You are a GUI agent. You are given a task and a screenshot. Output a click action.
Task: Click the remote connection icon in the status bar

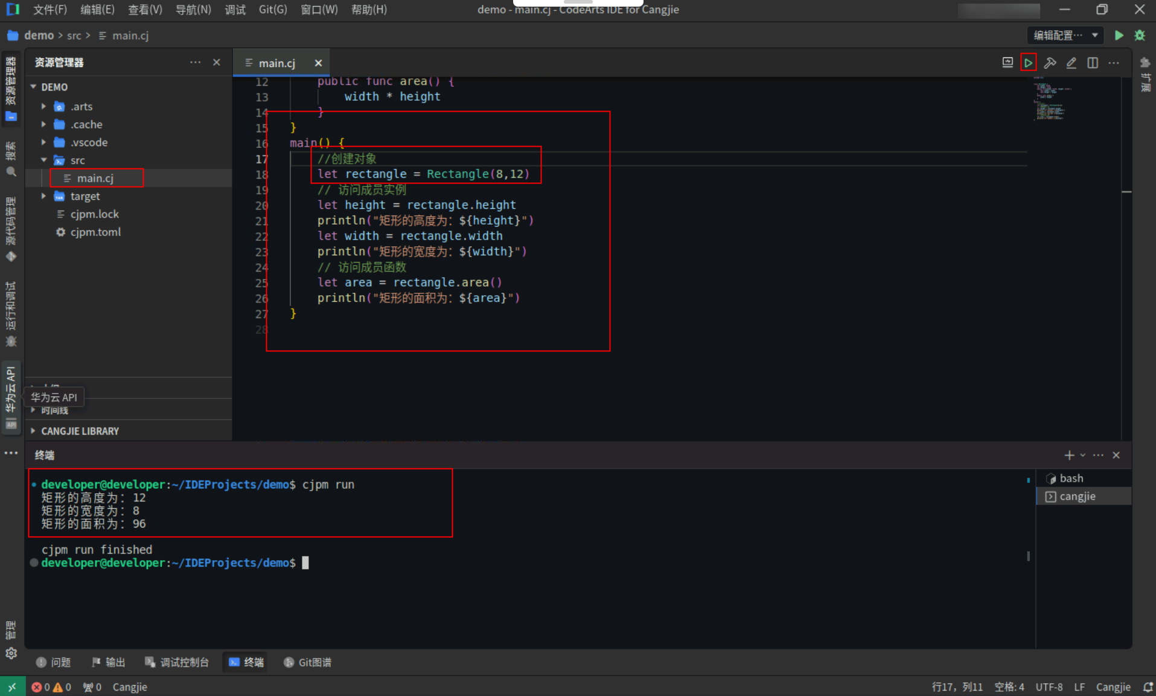(12, 687)
